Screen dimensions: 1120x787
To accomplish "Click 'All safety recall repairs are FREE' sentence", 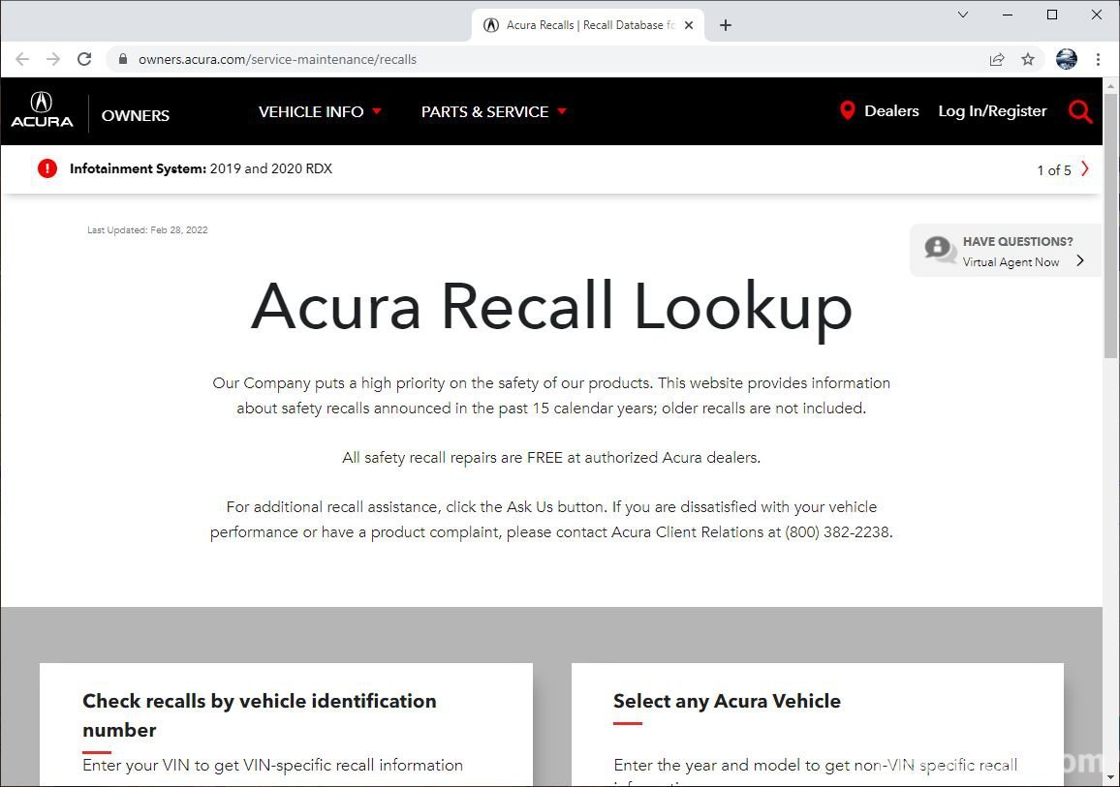I will (551, 457).
